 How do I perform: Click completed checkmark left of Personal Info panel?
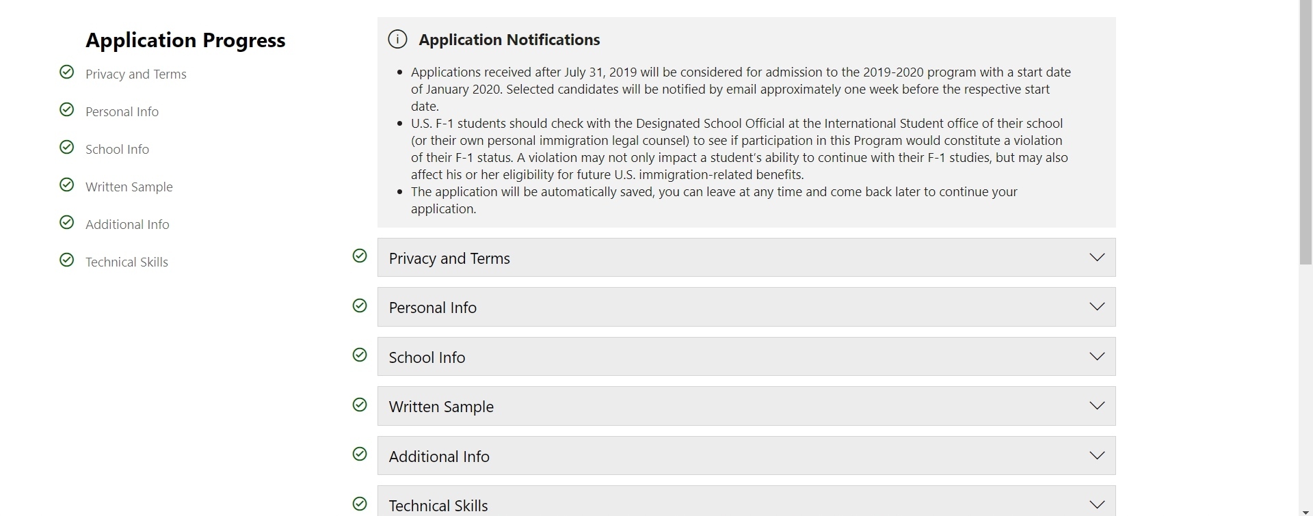point(360,306)
